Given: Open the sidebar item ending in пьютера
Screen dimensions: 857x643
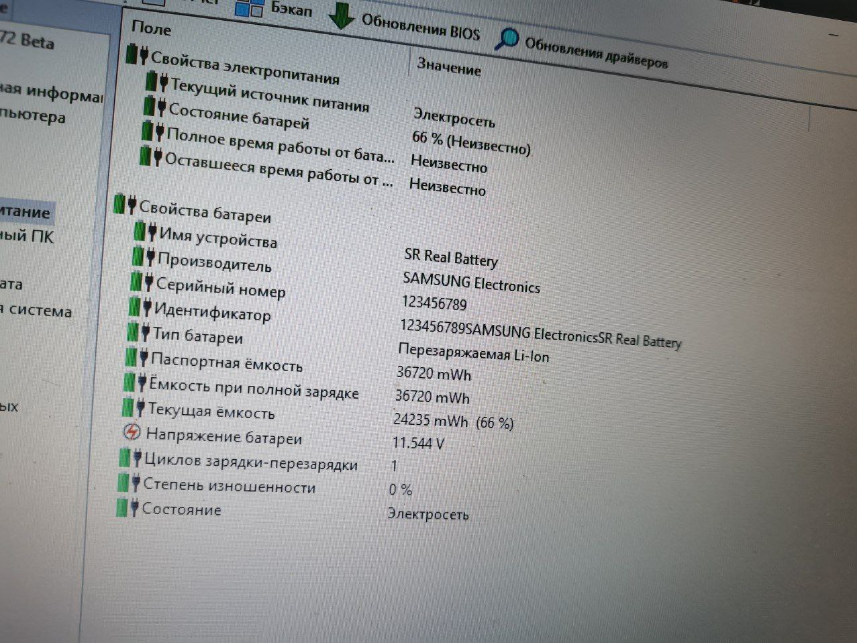Looking at the screenshot, I should (33, 116).
